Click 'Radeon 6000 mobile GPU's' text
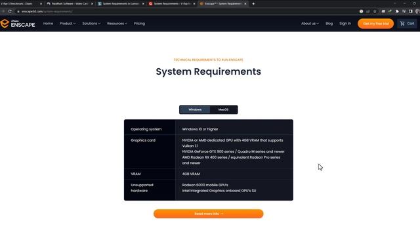The image size is (420, 236). [x=205, y=185]
